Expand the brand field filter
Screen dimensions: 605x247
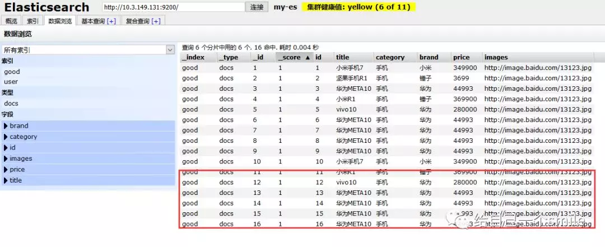pos(89,126)
